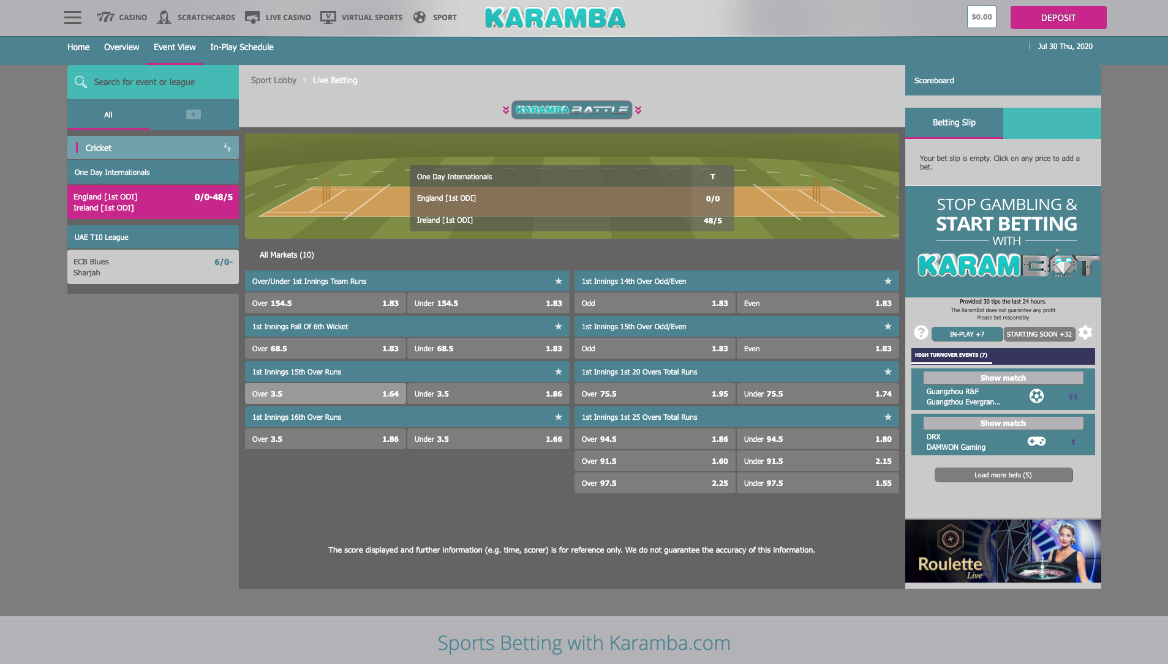
Task: Select Under 97.5 at 1.55
Action: click(x=818, y=483)
